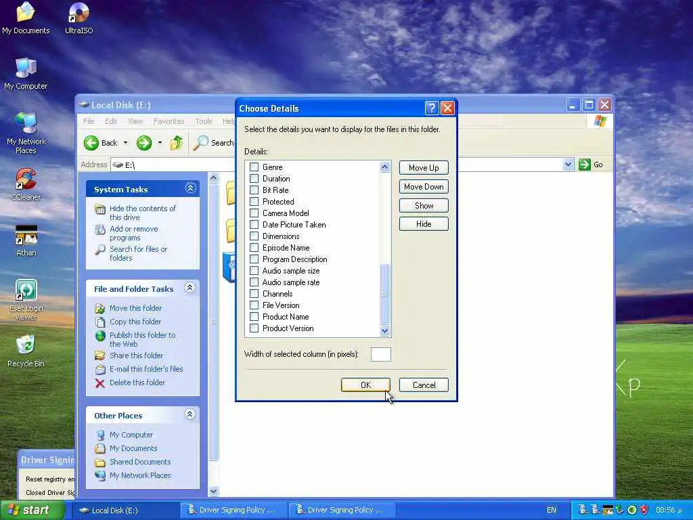Check the Duration checkbox
693x520 pixels.
tap(254, 179)
